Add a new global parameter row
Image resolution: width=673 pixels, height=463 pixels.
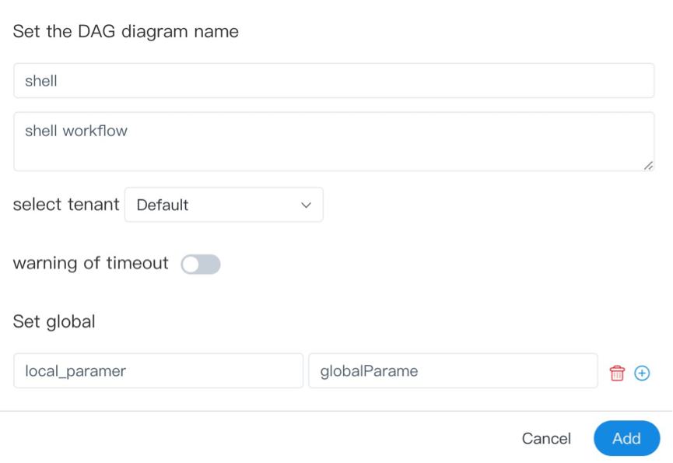(642, 373)
